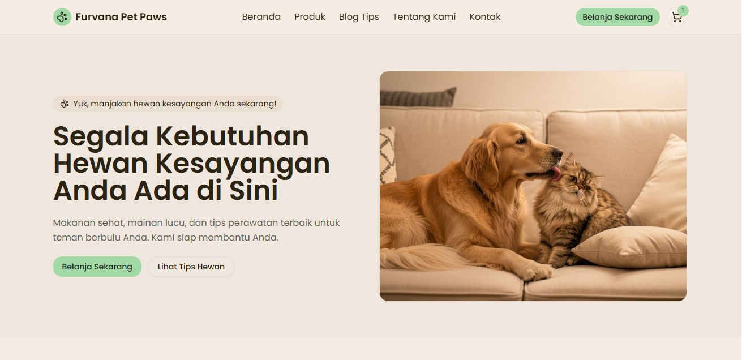Screen dimensions: 742x360
Task: Click the Makanan sehat description paragraph
Action: coord(196,230)
